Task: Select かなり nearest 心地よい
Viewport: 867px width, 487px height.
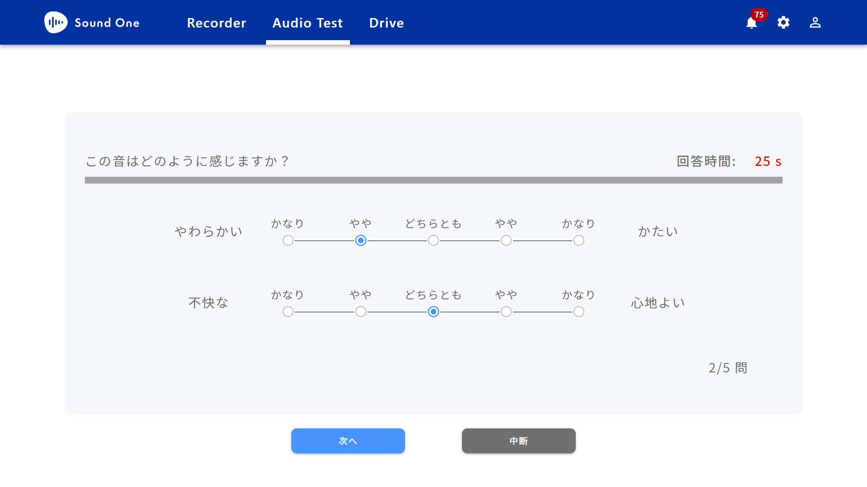Action: (x=579, y=312)
